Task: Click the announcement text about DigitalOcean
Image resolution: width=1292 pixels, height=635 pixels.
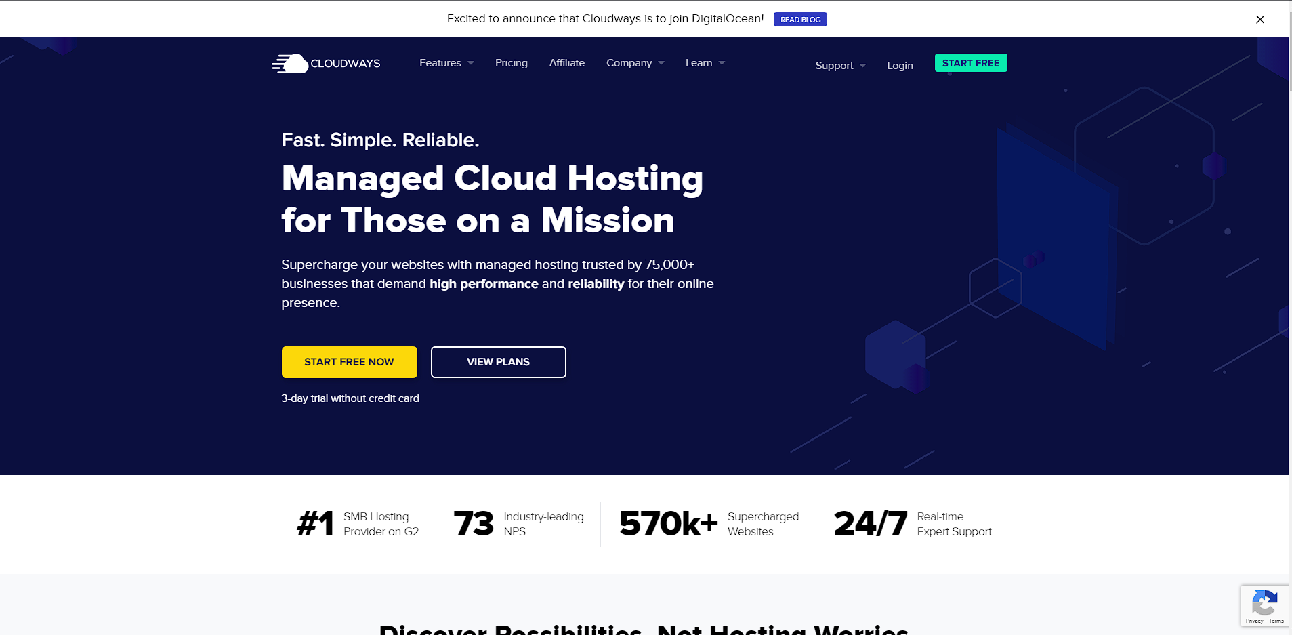Action: (605, 19)
